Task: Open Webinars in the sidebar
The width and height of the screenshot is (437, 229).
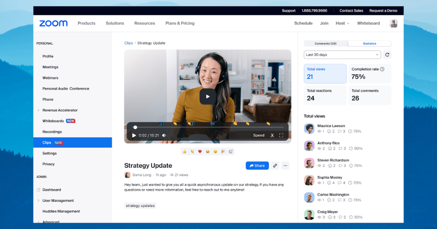Action: pos(50,78)
